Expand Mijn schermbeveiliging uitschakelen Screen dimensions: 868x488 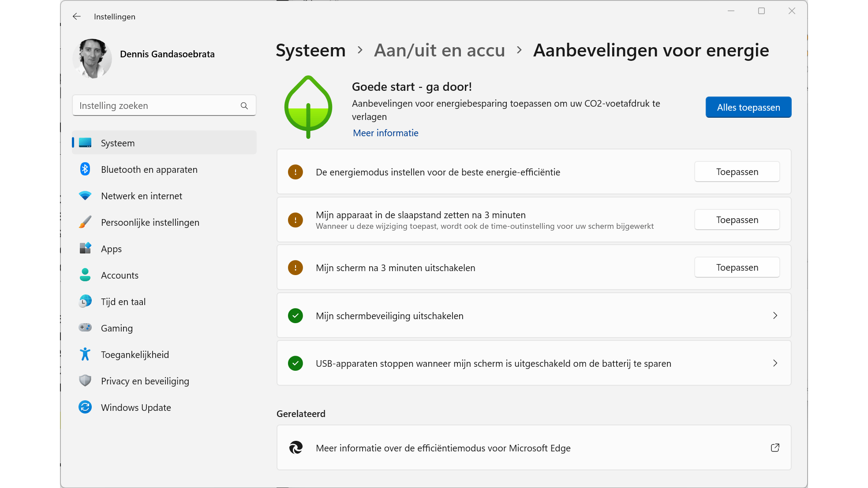(775, 316)
